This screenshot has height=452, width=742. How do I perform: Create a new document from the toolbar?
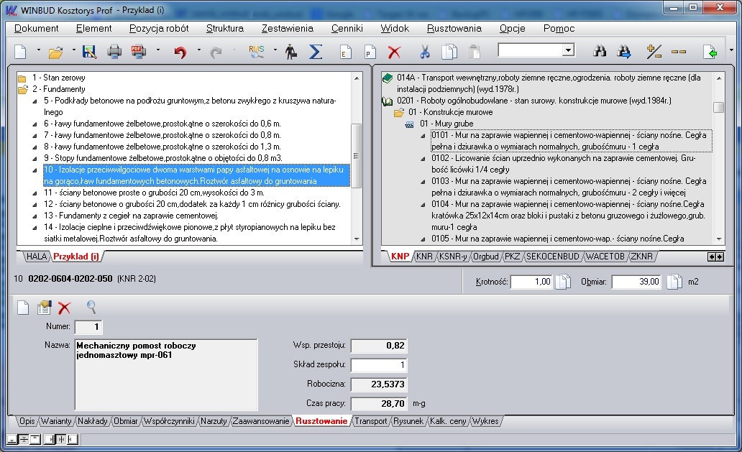(x=20, y=52)
